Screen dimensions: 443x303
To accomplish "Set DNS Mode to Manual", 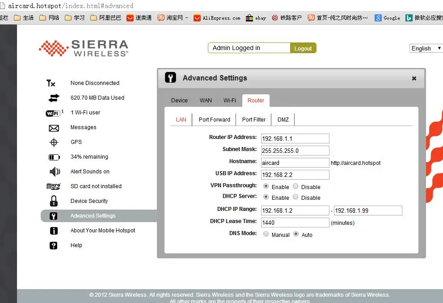I will coord(266,234).
